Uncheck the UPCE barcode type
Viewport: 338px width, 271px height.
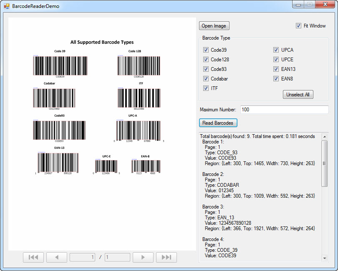pyautogui.click(x=276, y=59)
